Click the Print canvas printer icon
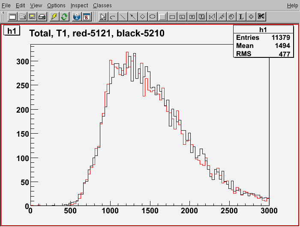This screenshot has width=300, height=227. point(42,17)
